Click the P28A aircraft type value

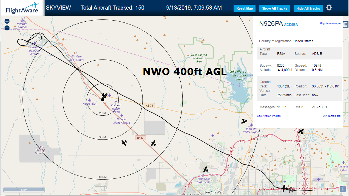[281, 54]
